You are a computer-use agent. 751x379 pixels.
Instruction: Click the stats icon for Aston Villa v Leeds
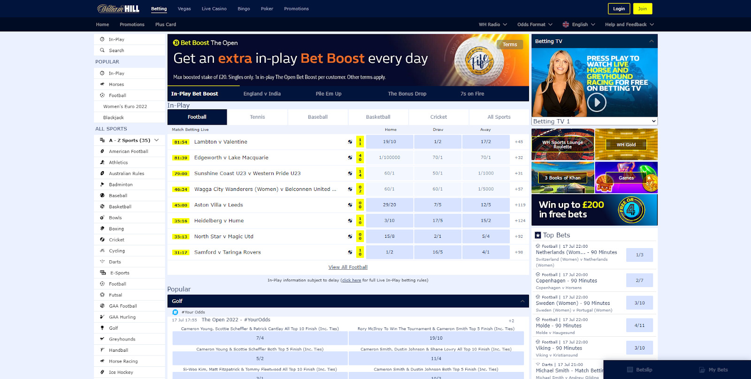coord(350,205)
